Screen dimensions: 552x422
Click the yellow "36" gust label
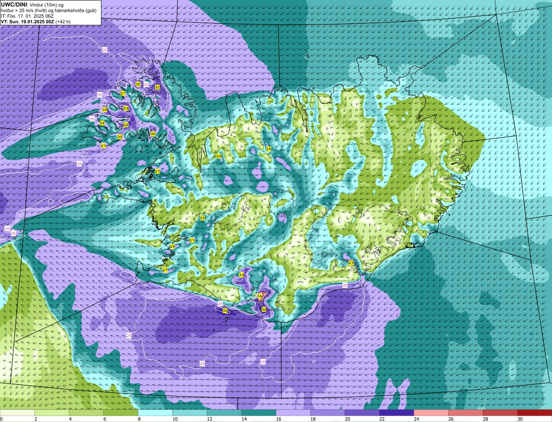tap(260, 296)
